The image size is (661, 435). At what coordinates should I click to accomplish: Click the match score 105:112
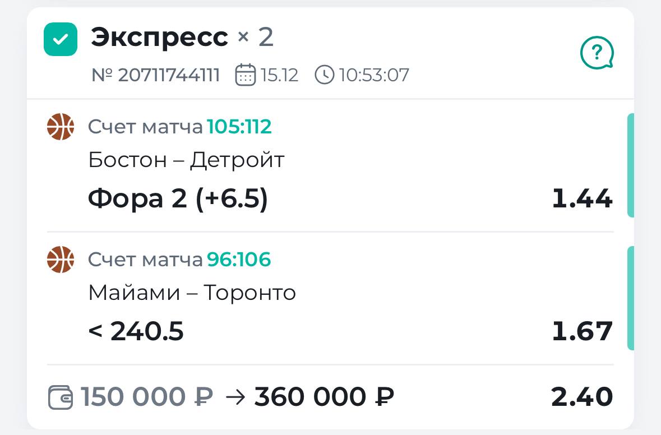coord(239,127)
